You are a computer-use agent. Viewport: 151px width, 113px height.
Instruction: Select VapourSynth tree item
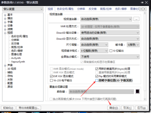click(x=18, y=62)
